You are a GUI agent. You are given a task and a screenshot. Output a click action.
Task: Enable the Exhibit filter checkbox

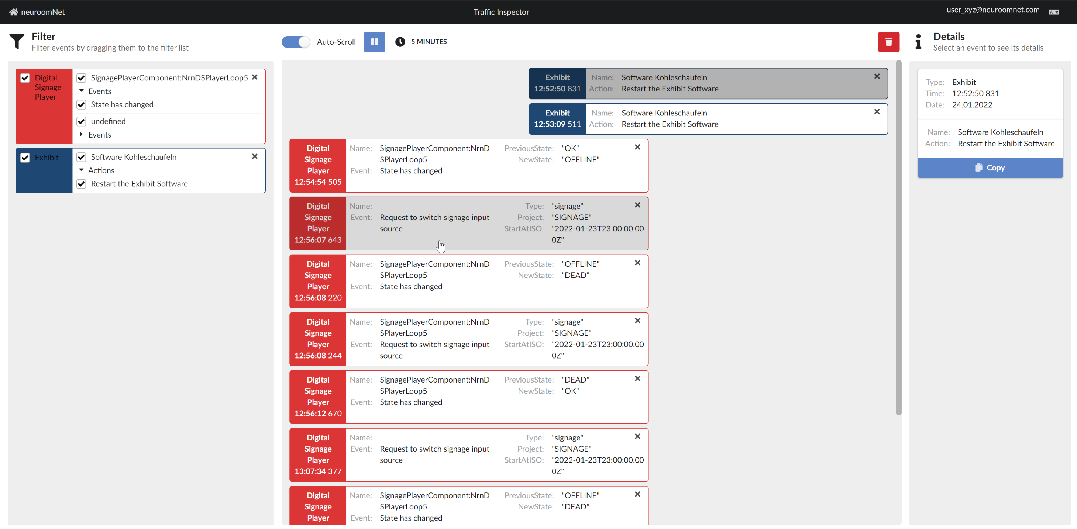pos(25,158)
